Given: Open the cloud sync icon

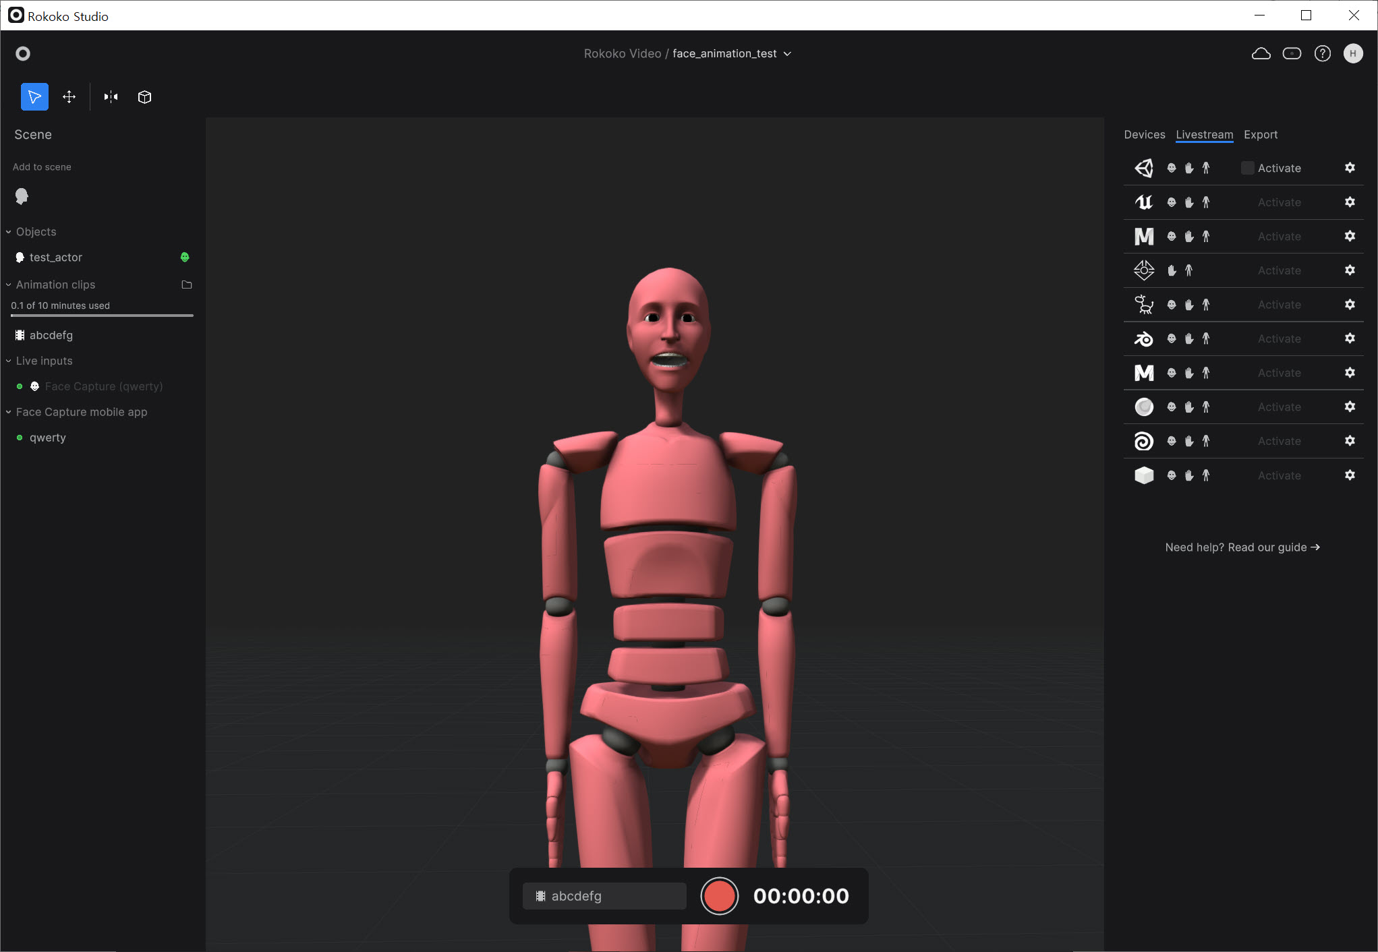Looking at the screenshot, I should (1261, 54).
